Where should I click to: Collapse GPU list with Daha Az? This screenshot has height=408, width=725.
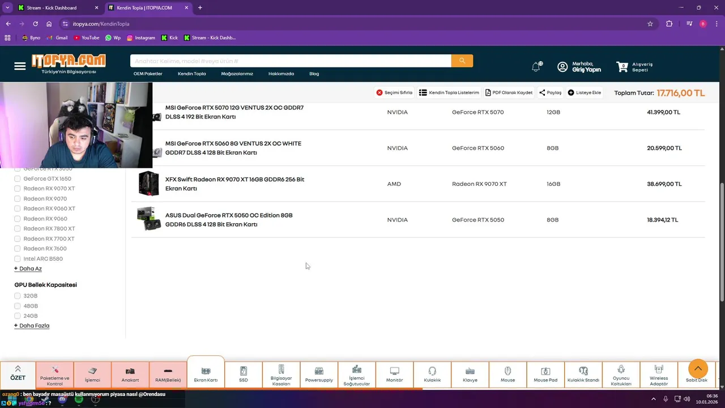point(28,269)
